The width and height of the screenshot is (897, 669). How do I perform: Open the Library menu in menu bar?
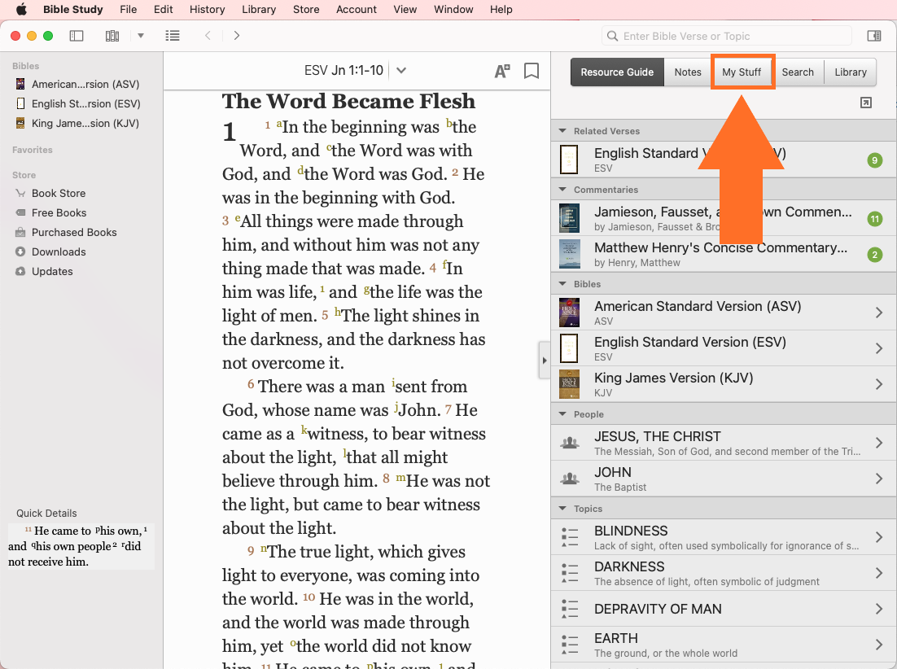[259, 10]
